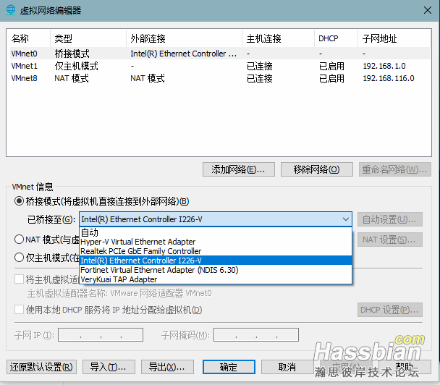Image resolution: width=440 pixels, height=385 pixels.
Task: Choose the 仅主机模式 radio option
Action: (20, 257)
